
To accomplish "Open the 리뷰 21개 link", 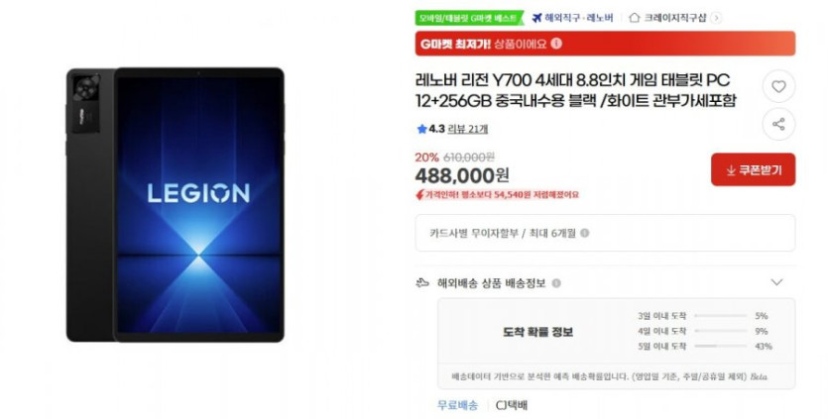I will coord(468,129).
